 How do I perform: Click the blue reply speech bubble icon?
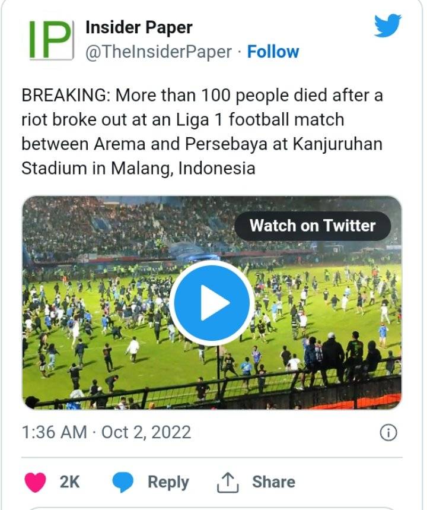point(123,482)
